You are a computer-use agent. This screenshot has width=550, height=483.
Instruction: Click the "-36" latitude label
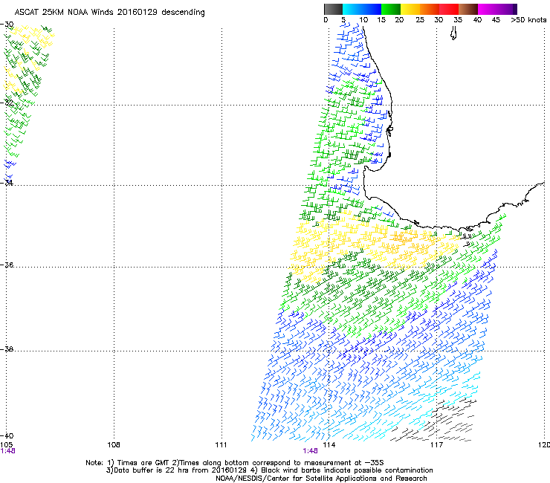coord(7,265)
